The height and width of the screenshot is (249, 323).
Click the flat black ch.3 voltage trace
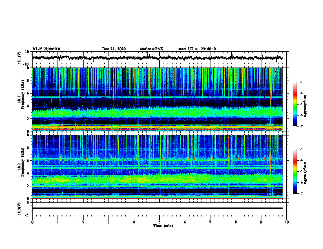tap(157, 208)
